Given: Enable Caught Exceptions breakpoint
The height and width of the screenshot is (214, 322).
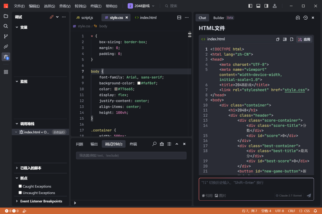Looking at the screenshot, I should 20,186.
